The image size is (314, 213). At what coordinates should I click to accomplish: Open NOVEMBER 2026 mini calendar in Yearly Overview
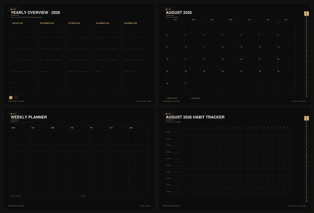point(107,58)
